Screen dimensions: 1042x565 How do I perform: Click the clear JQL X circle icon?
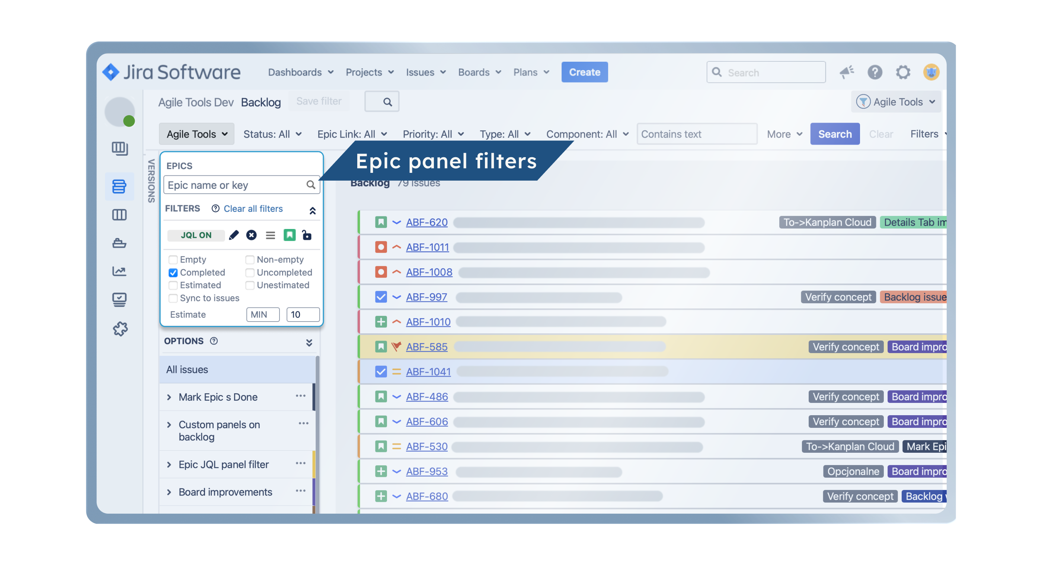pyautogui.click(x=251, y=235)
